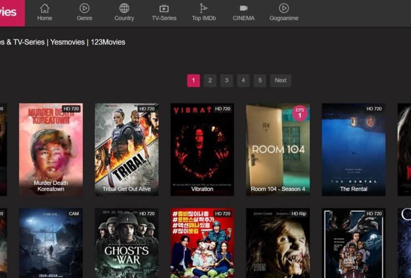Viewport: 411px width, 278px height.
Task: Click the Next pagination button
Action: point(280,80)
